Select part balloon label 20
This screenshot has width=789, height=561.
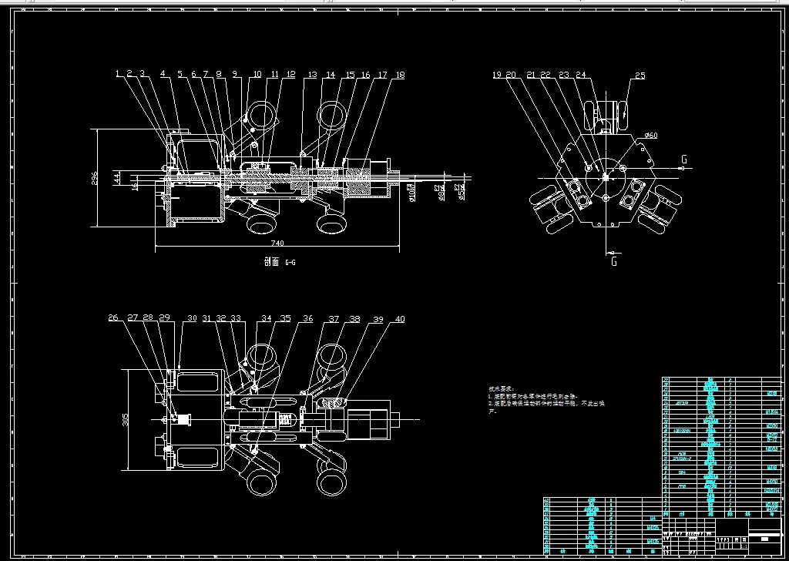[x=511, y=75]
